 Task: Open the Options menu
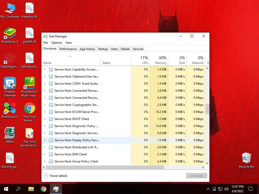click(x=57, y=42)
